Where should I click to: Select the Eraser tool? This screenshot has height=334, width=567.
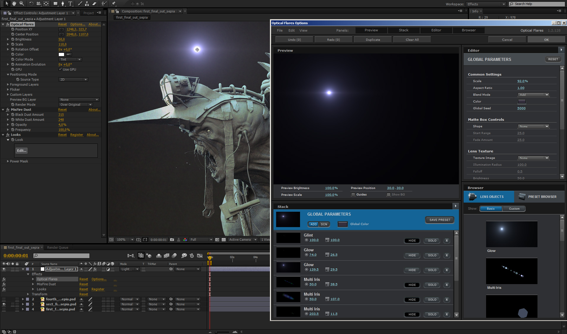(94, 4)
